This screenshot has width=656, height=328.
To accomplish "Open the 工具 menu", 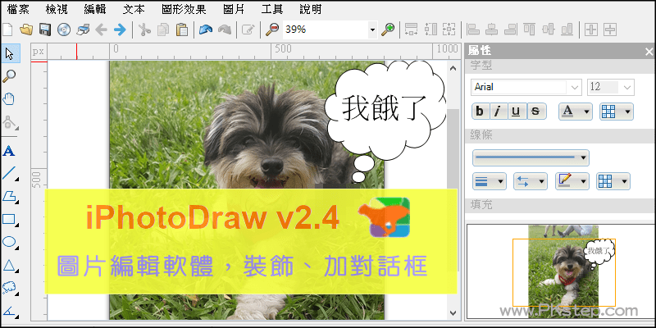I will pyautogui.click(x=272, y=9).
